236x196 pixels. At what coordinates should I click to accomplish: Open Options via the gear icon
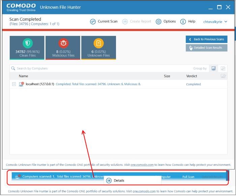(158, 21)
